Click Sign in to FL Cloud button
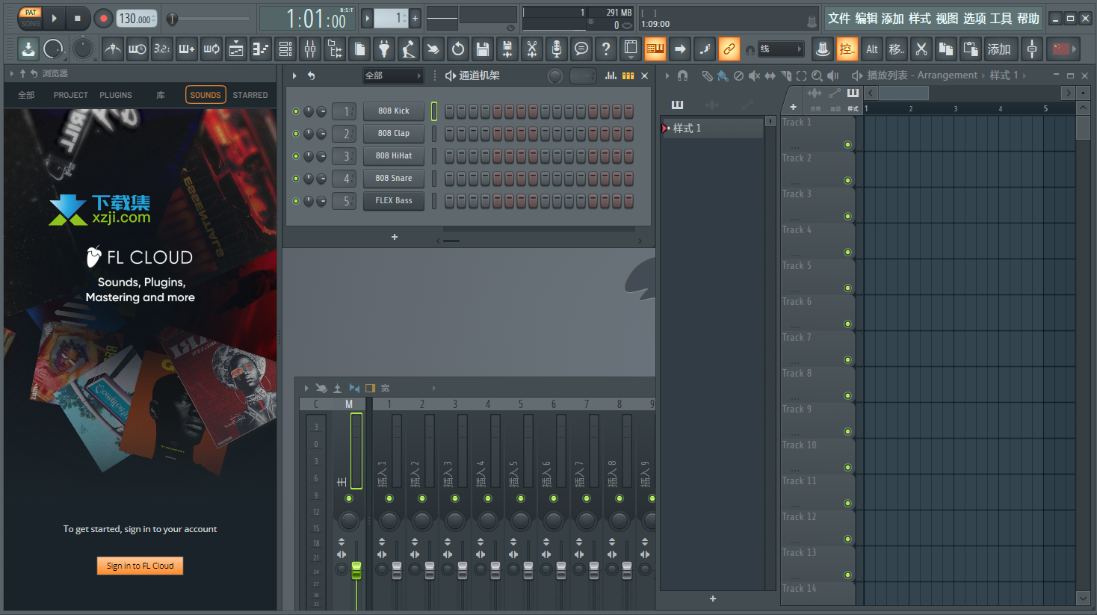This screenshot has height=615, width=1097. 140,566
